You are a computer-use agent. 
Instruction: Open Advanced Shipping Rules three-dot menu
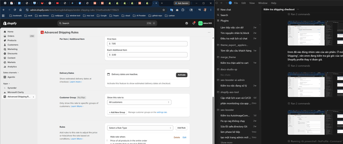[x=209, y=33]
